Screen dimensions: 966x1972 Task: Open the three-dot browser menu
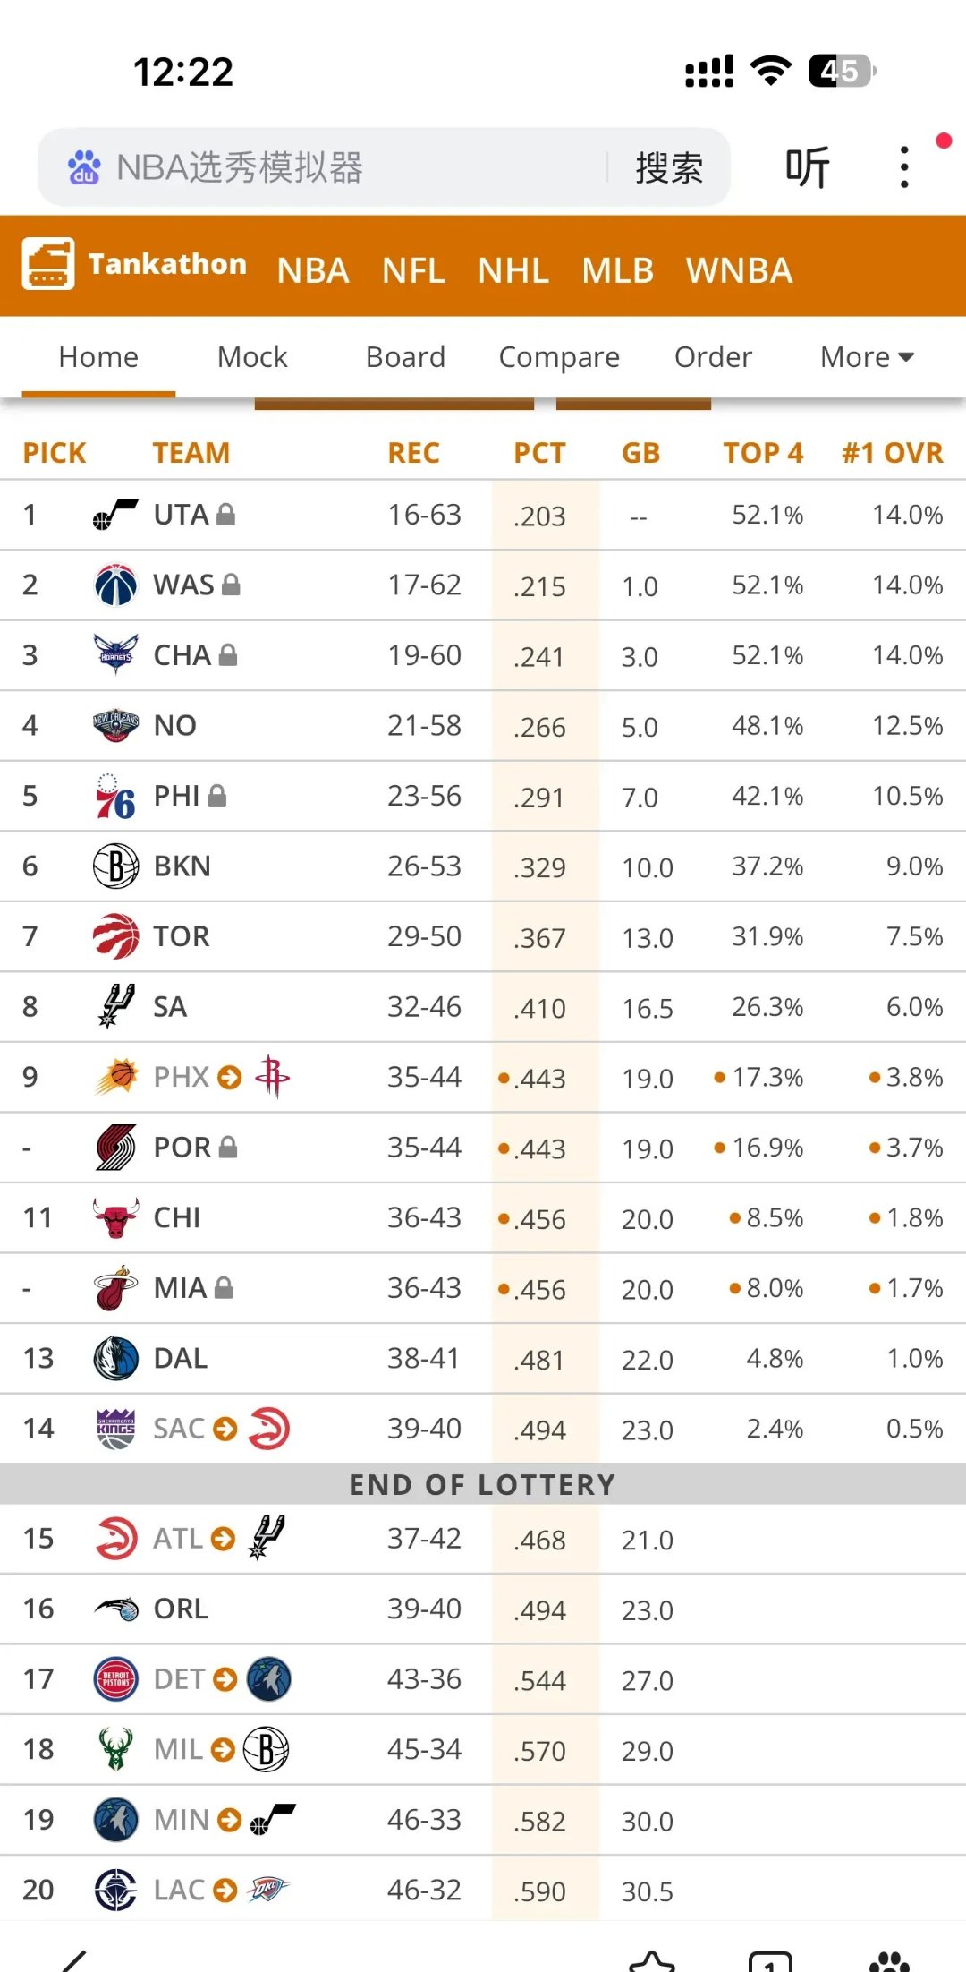click(x=904, y=167)
